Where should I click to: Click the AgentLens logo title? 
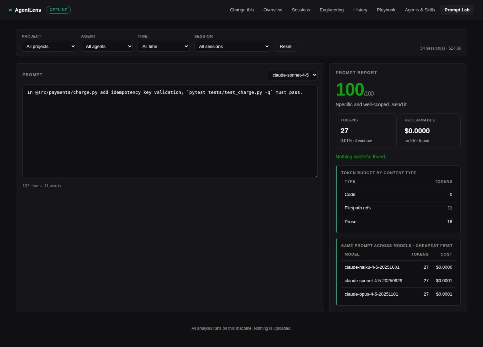point(28,10)
